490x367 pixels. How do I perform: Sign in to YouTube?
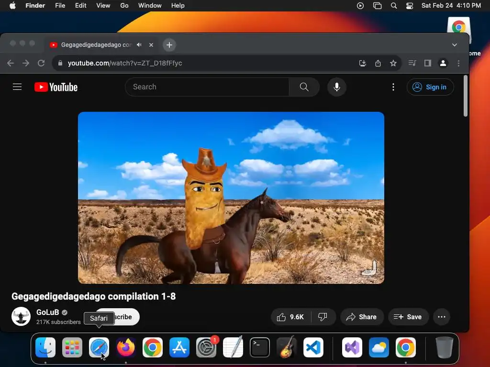430,87
